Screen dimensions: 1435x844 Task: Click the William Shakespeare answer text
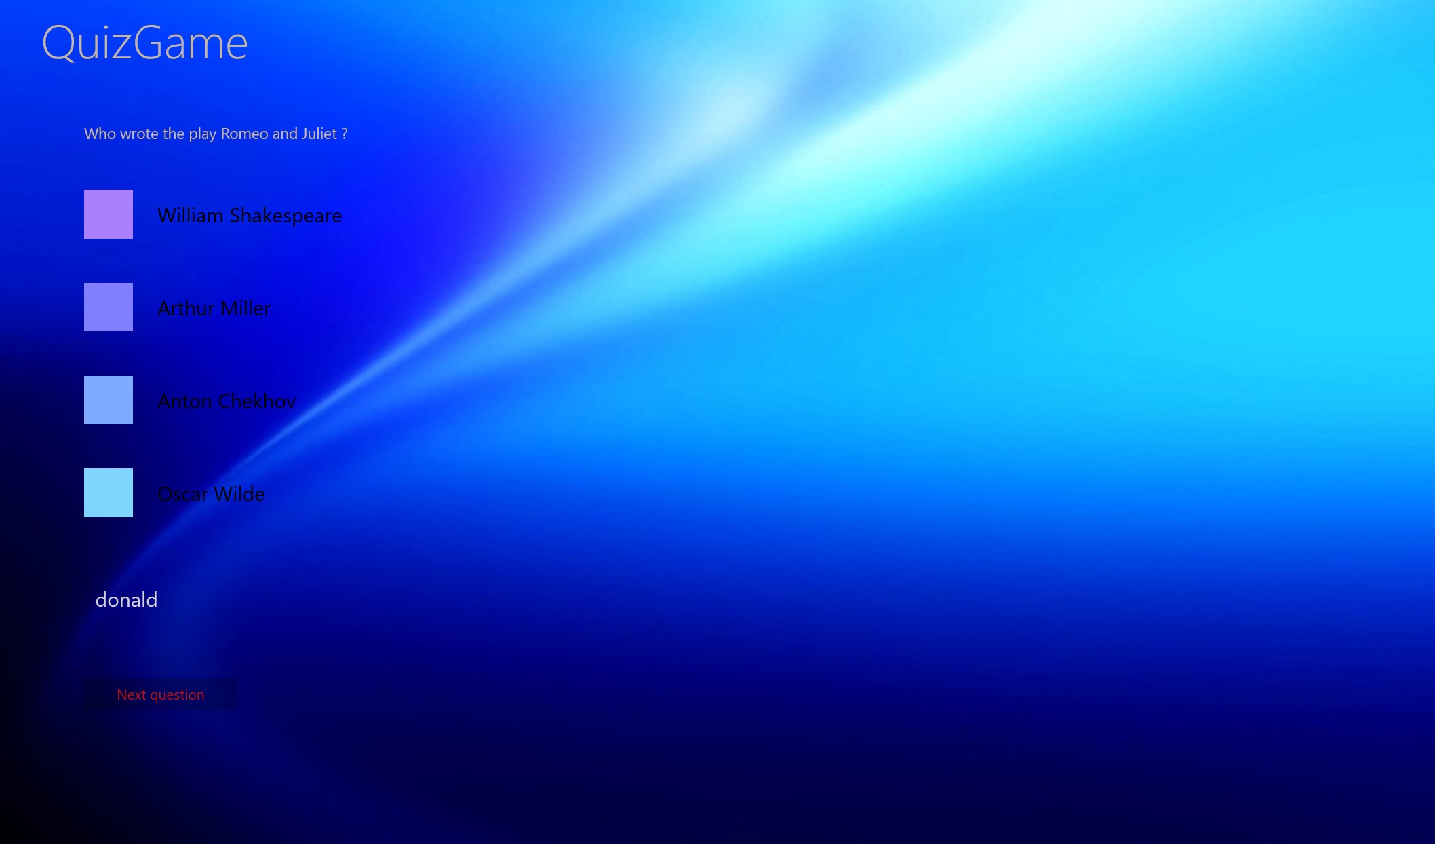tap(250, 216)
